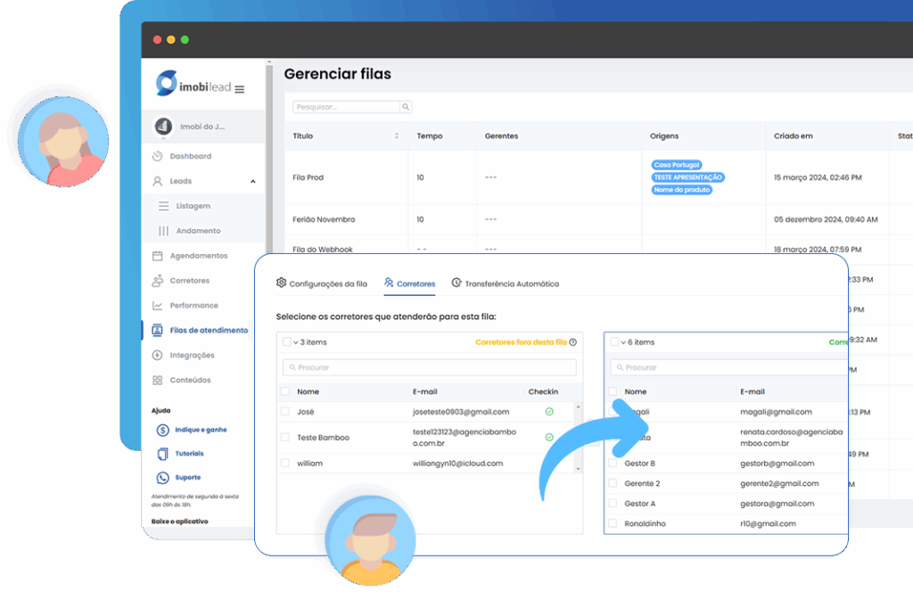Tick the checkbox for José
The image size is (913, 592).
point(284,412)
